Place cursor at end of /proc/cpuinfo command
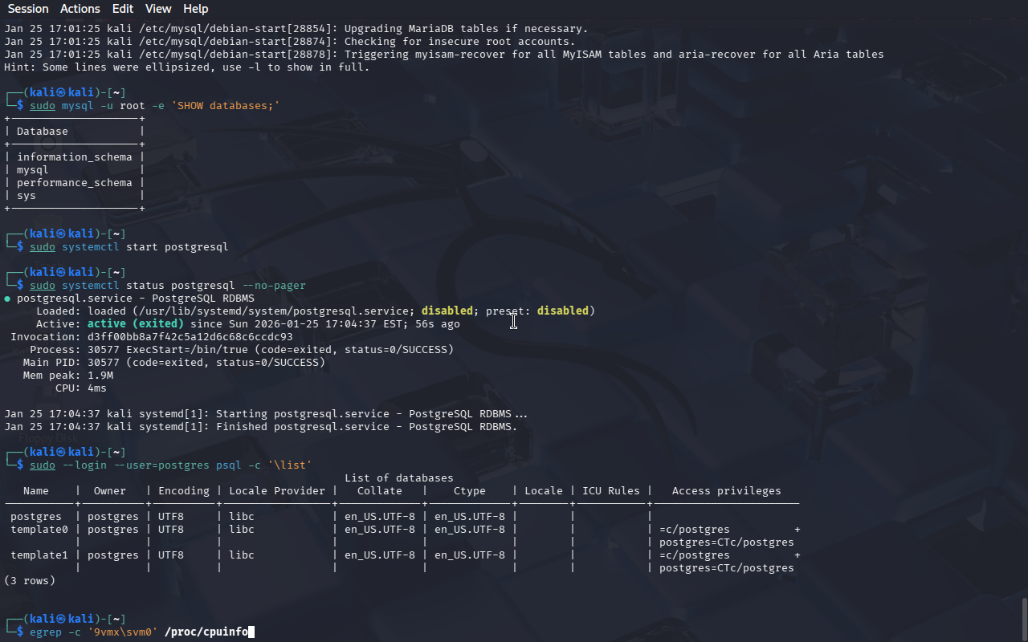Image resolution: width=1028 pixels, height=642 pixels. click(x=251, y=632)
